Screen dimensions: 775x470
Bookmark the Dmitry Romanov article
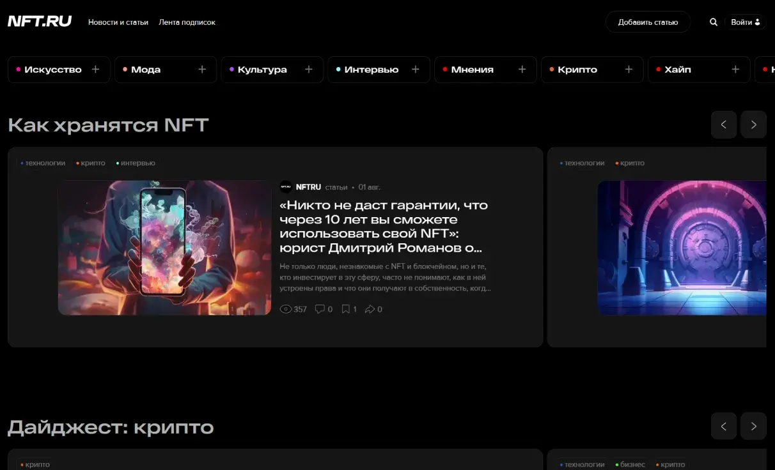coord(346,309)
